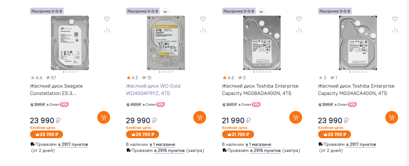Add Seagate Constellation ES.3 to cart
This screenshot has height=166, width=409.
click(x=103, y=117)
